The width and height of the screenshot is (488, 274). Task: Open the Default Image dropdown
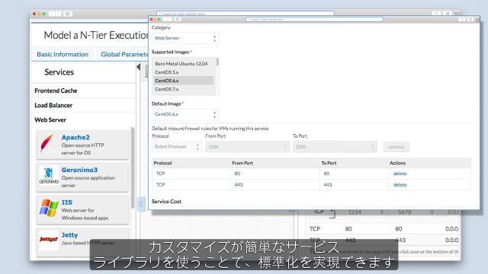tap(185, 115)
